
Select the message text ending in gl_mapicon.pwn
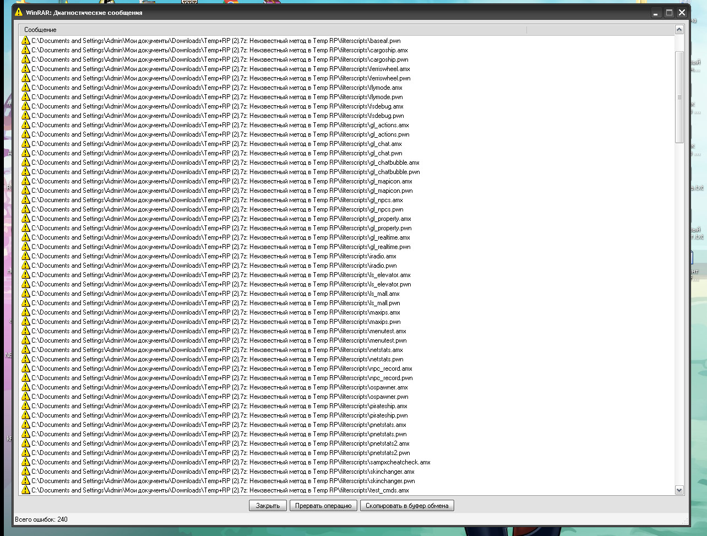pos(222,191)
